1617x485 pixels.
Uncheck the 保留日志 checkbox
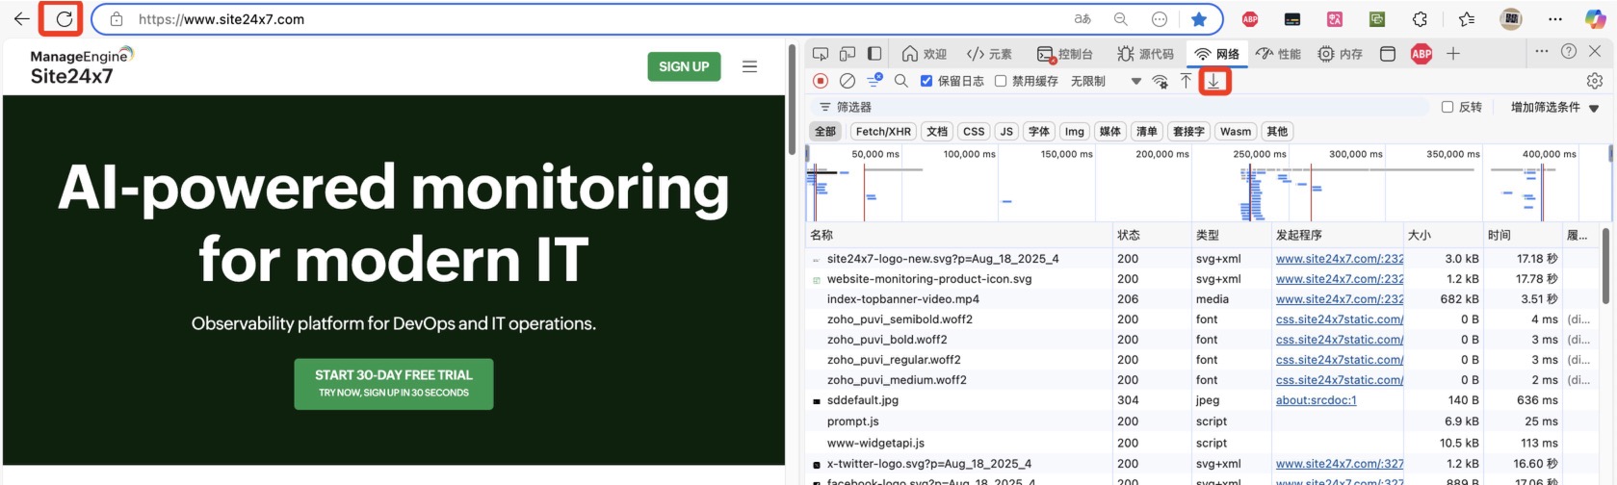[926, 81]
